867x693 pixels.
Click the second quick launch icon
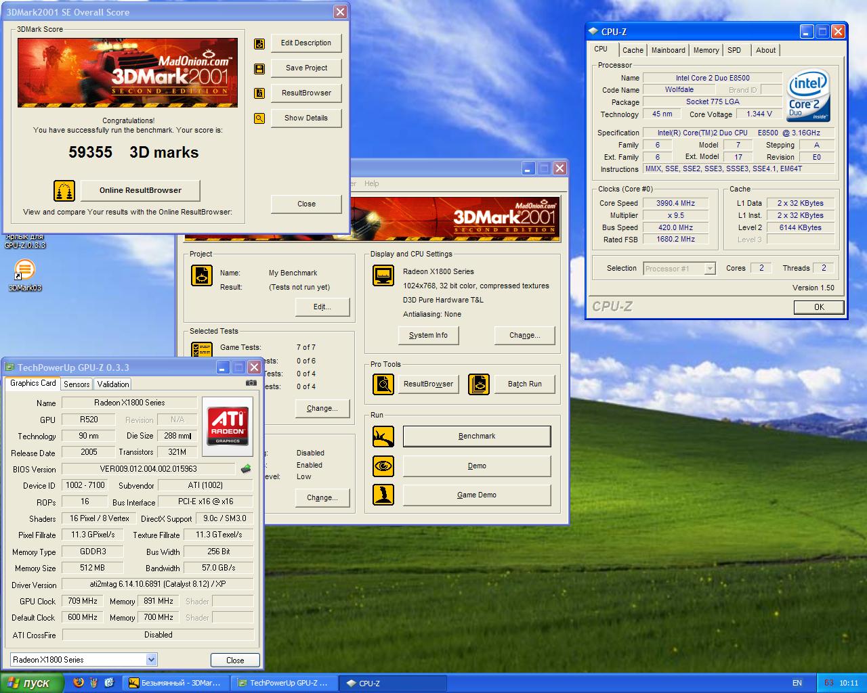(94, 683)
